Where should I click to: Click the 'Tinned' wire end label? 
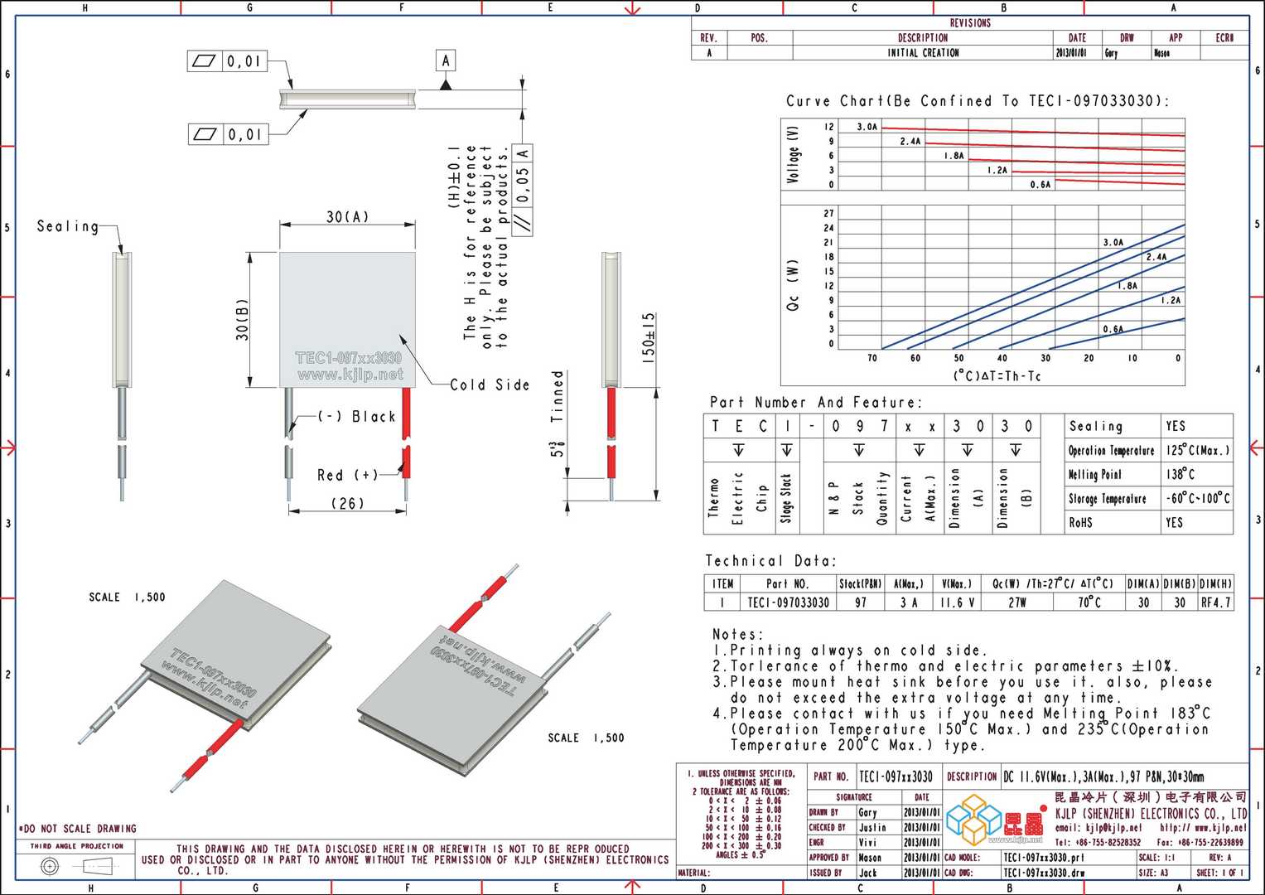coord(558,397)
